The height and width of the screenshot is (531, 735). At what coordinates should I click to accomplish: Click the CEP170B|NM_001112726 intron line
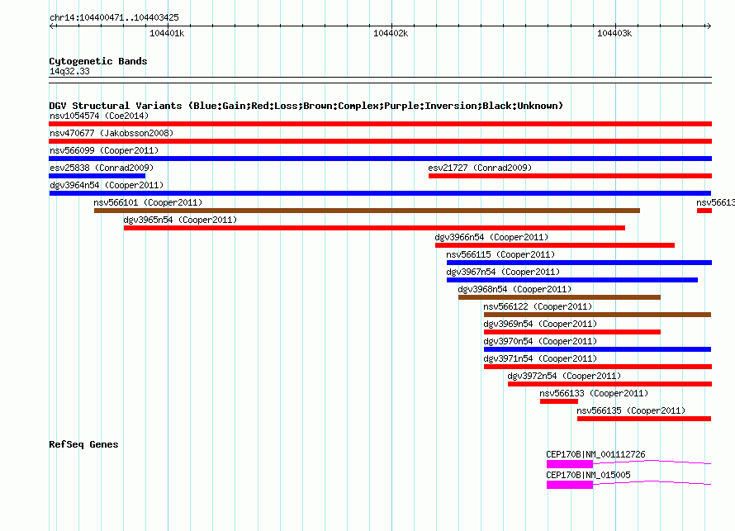(x=652, y=462)
